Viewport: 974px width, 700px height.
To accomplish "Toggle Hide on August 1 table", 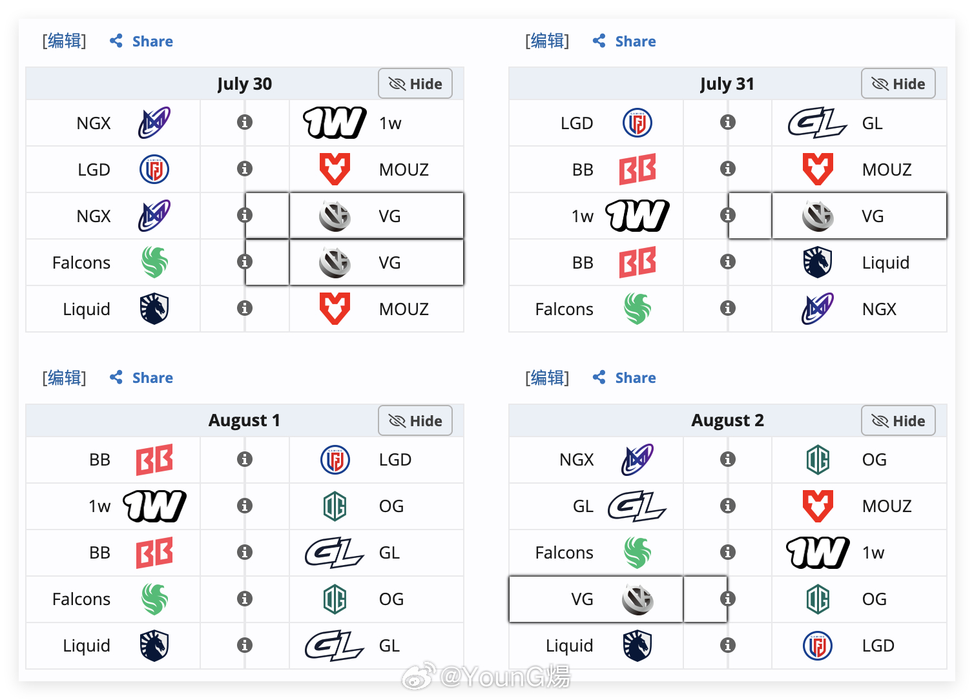I will click(x=415, y=421).
